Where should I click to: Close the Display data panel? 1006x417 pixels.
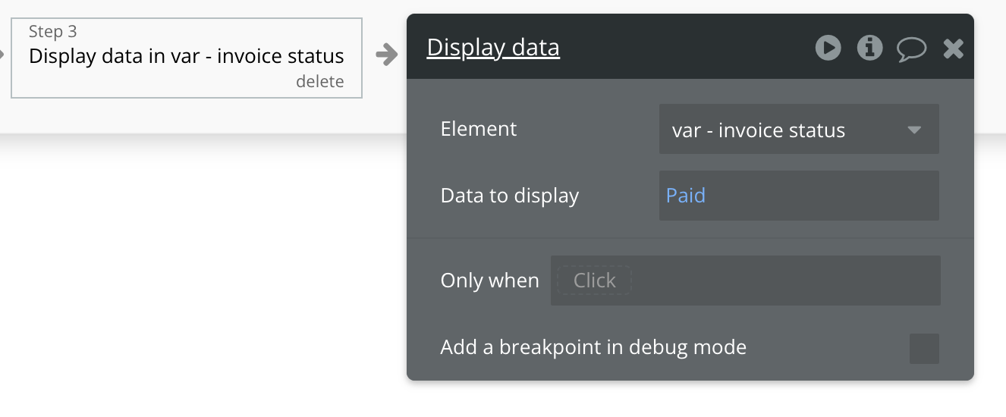point(953,49)
